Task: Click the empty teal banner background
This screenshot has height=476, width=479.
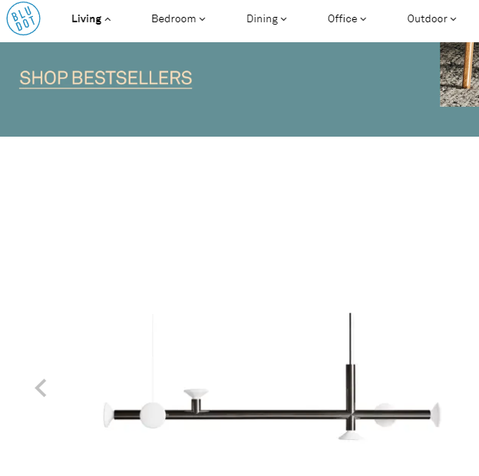Action: tap(306, 91)
